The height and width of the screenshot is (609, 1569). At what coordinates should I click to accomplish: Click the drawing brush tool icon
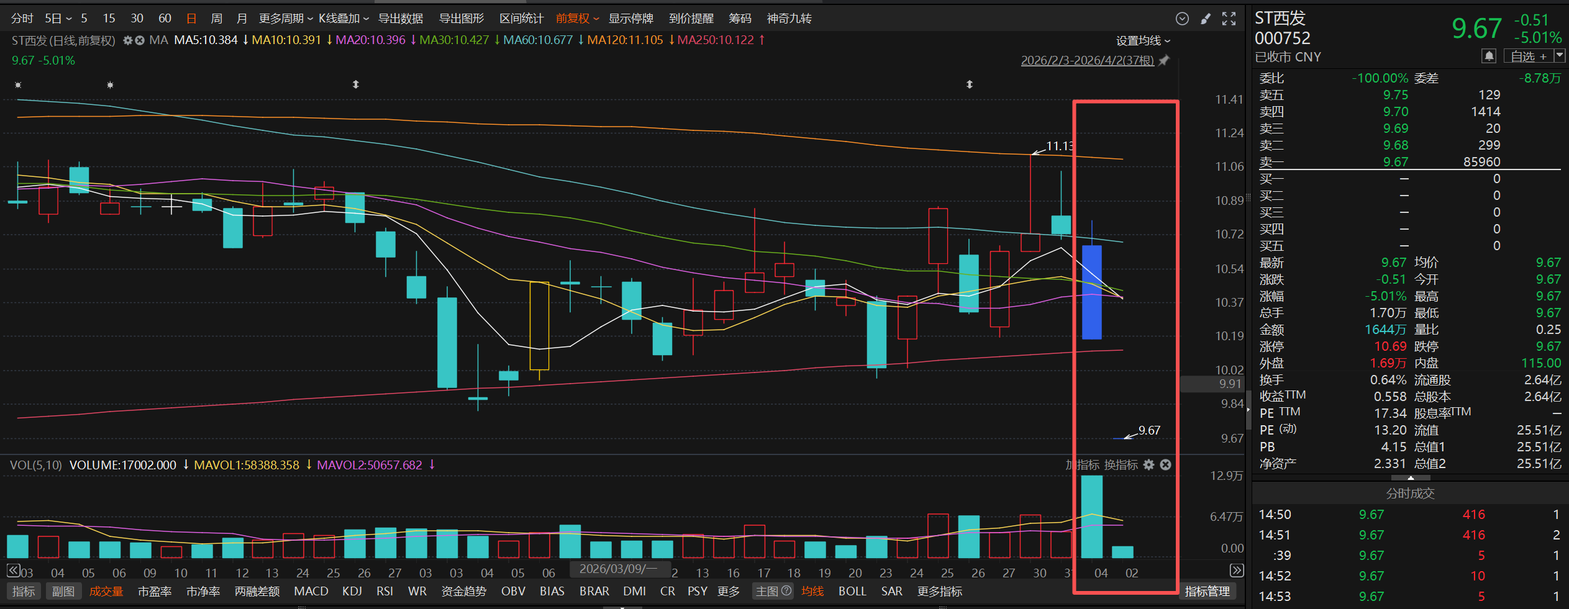[x=1206, y=19]
